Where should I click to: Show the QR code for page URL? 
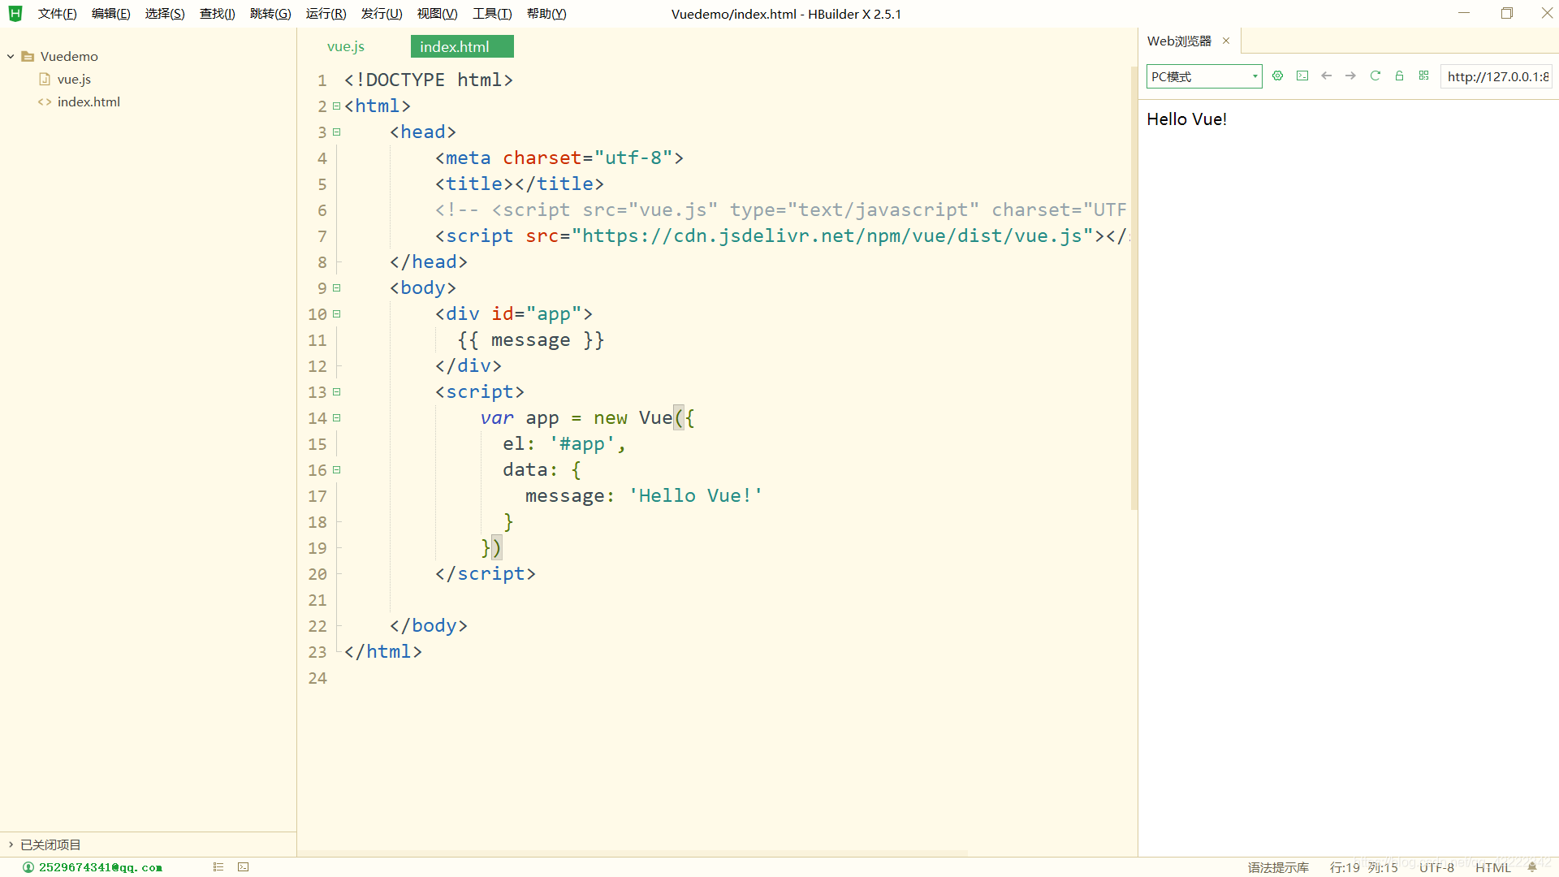1423,76
